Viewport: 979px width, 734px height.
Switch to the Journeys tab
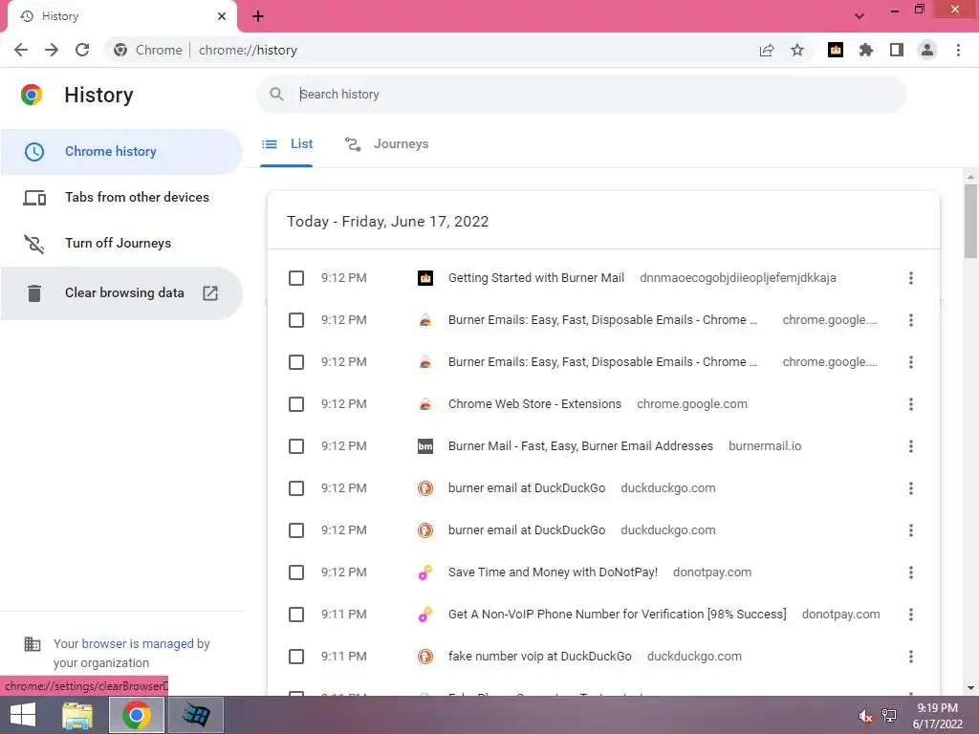pyautogui.click(x=387, y=144)
